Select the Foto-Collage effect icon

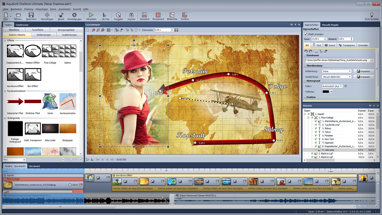click(x=50, y=51)
